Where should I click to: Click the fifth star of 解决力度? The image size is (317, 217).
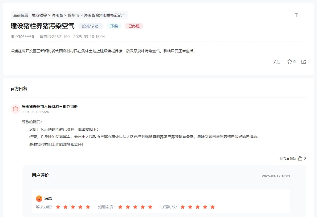(x=88, y=207)
